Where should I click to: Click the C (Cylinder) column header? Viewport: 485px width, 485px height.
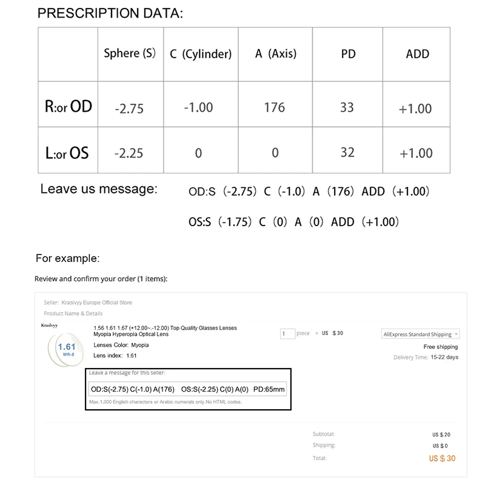pos(201,54)
